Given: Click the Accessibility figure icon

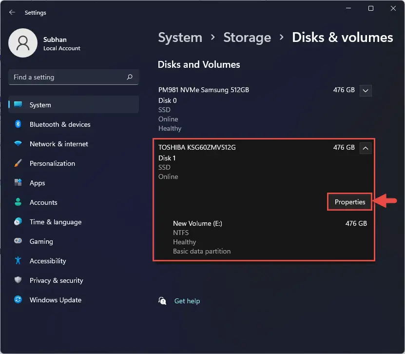Looking at the screenshot, I should [x=18, y=260].
